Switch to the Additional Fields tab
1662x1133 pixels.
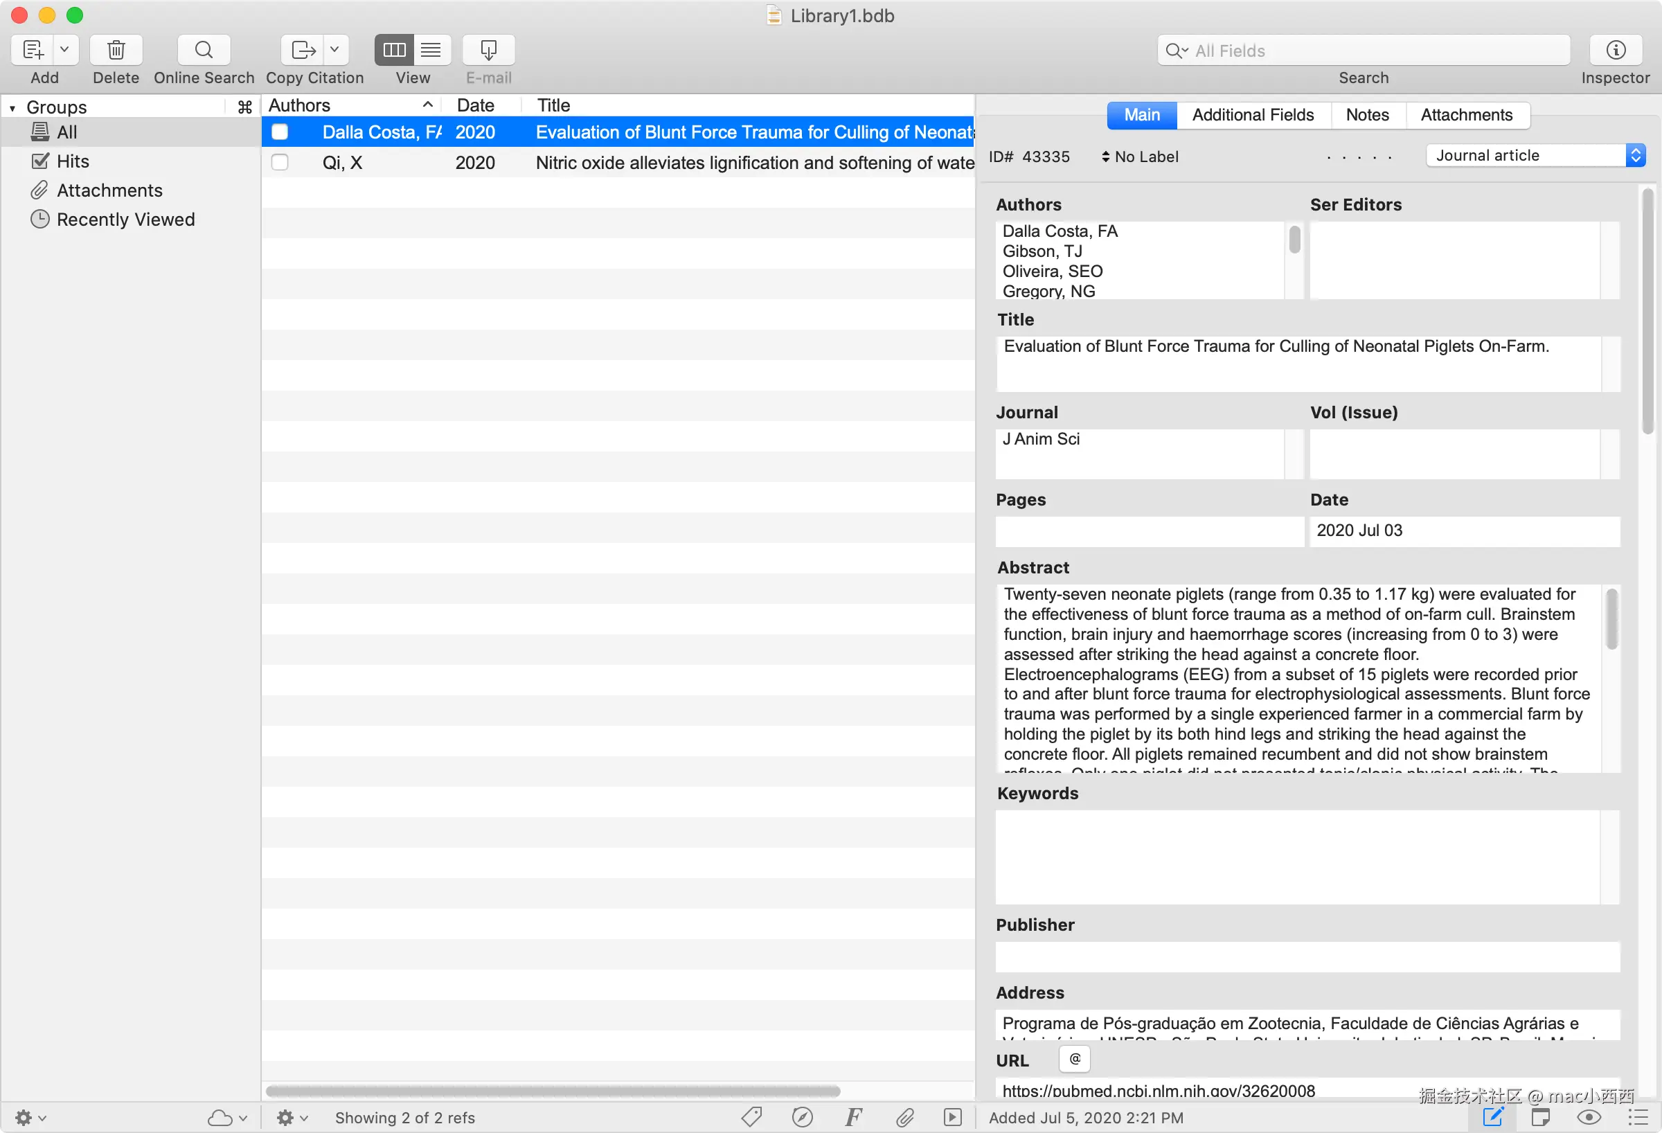click(x=1252, y=115)
